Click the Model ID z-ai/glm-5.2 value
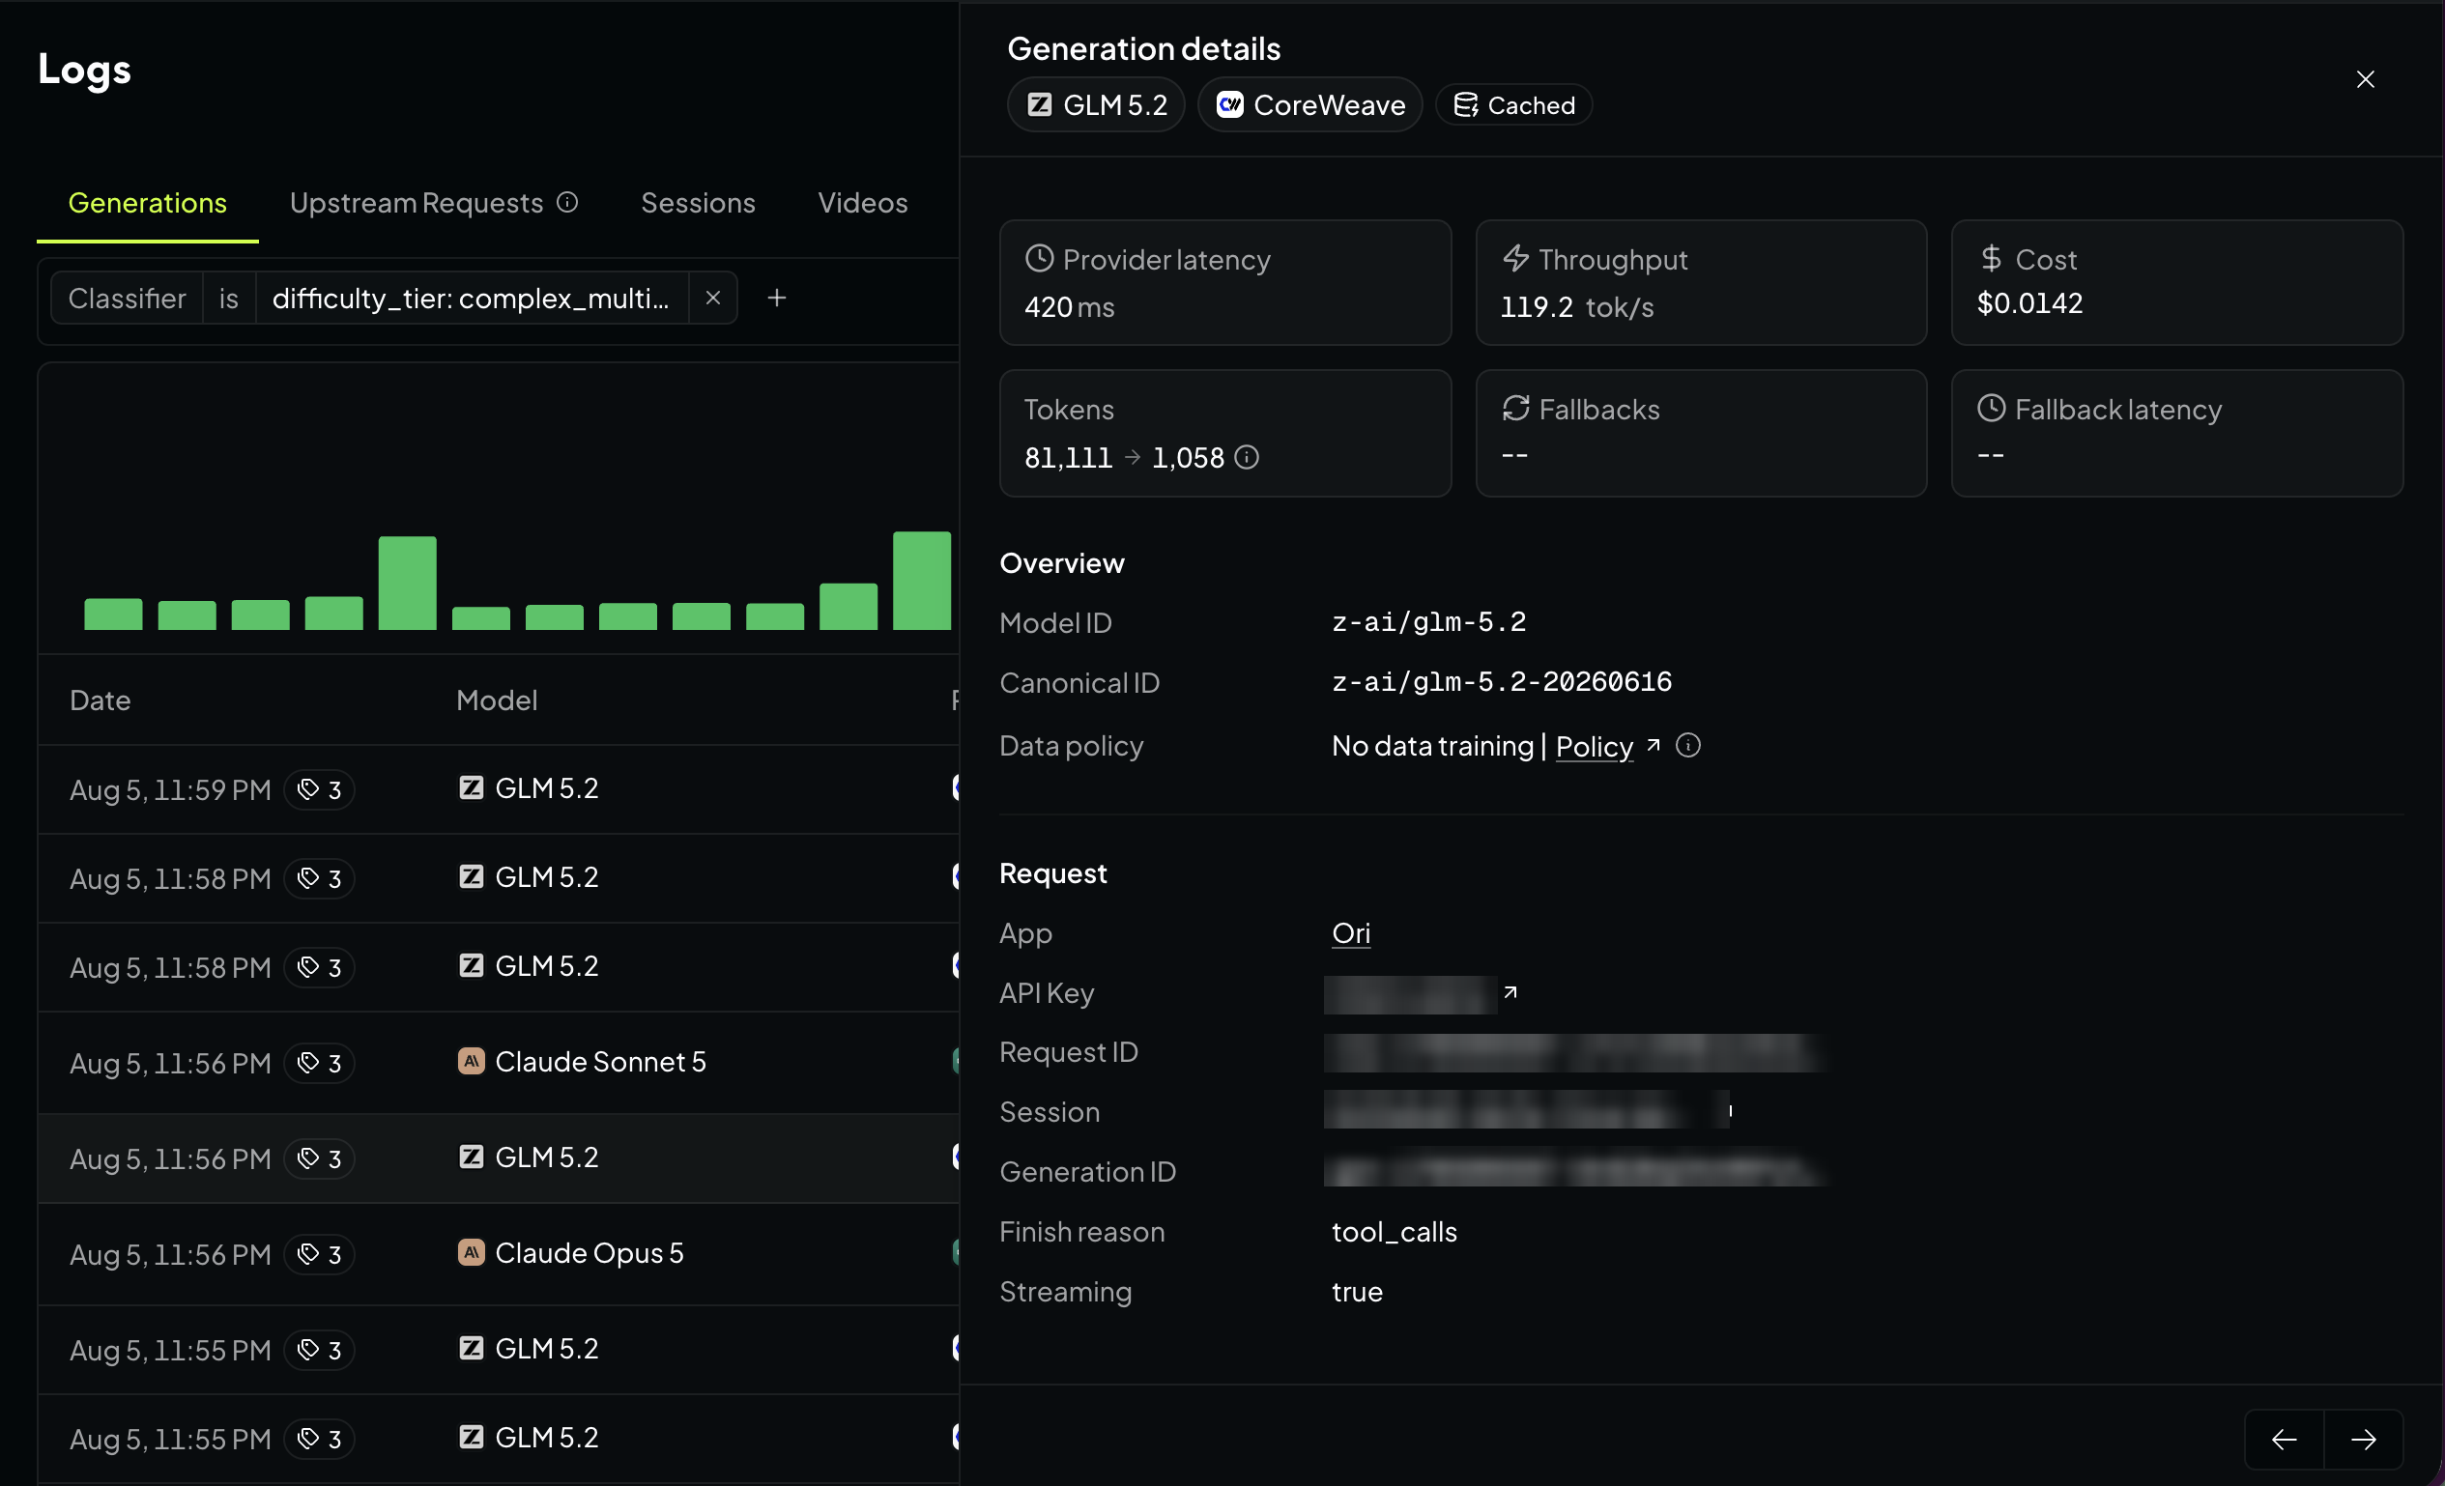 pos(1428,622)
